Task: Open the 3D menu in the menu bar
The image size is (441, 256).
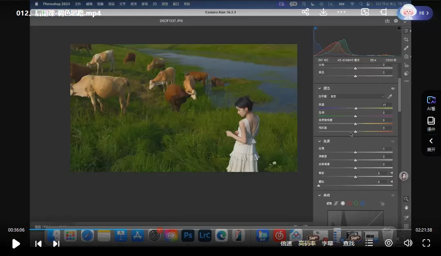Action: [x=155, y=4]
